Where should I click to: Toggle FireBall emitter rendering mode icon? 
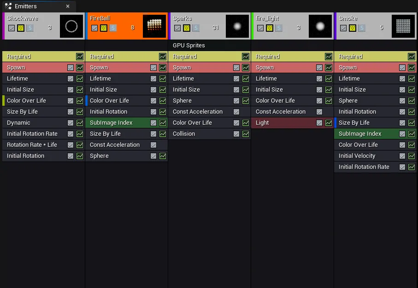click(104, 28)
